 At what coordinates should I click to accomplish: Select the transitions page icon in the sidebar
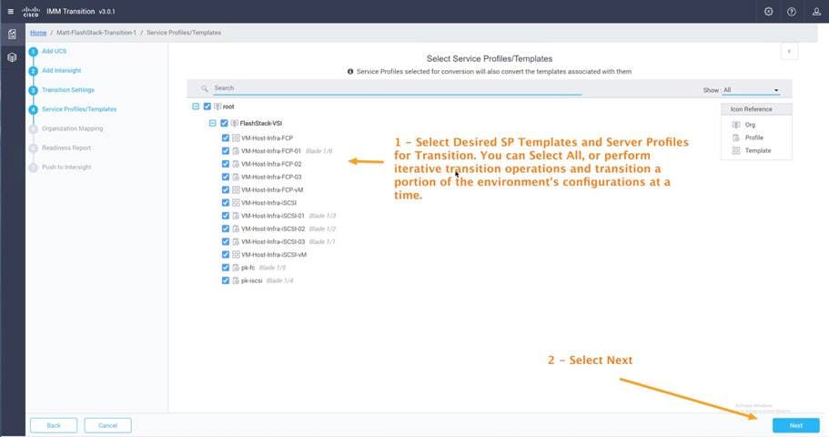12,35
